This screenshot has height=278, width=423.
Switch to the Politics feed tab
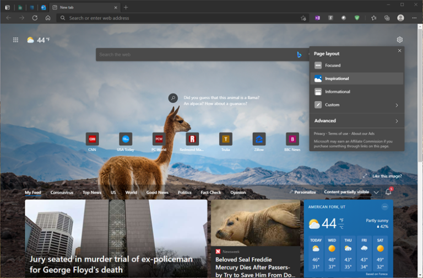click(x=185, y=193)
